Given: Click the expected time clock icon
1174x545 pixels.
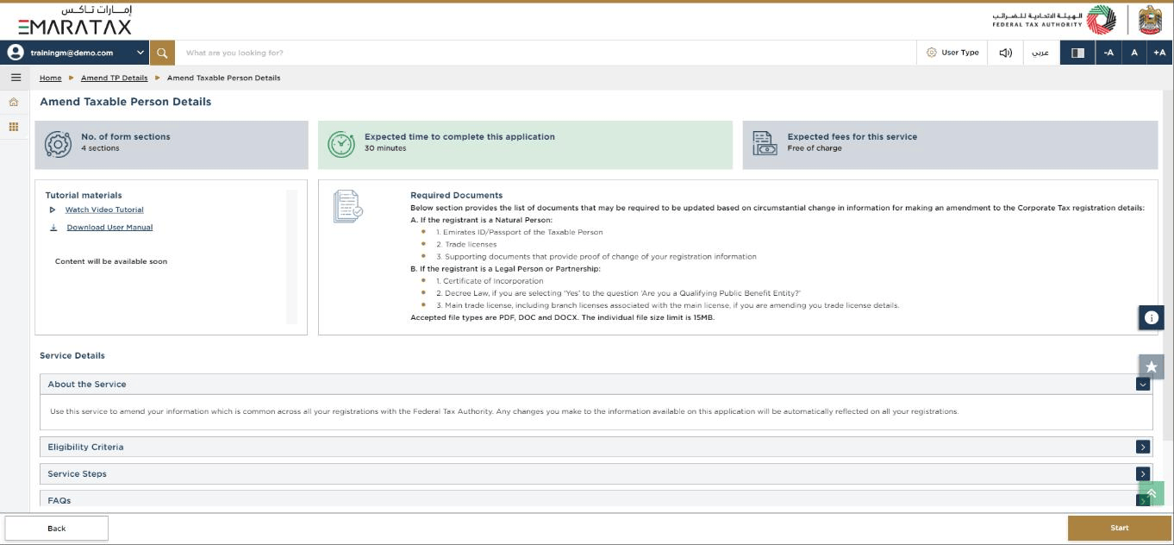Looking at the screenshot, I should click(341, 144).
